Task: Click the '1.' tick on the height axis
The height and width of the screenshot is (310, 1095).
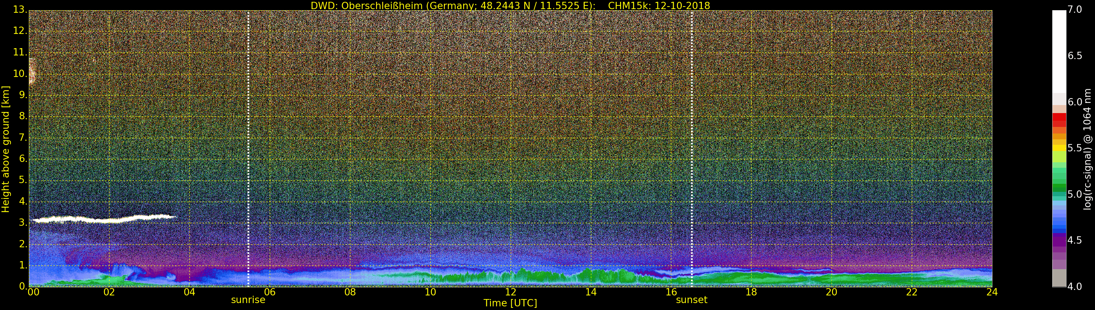Action: 23,265
